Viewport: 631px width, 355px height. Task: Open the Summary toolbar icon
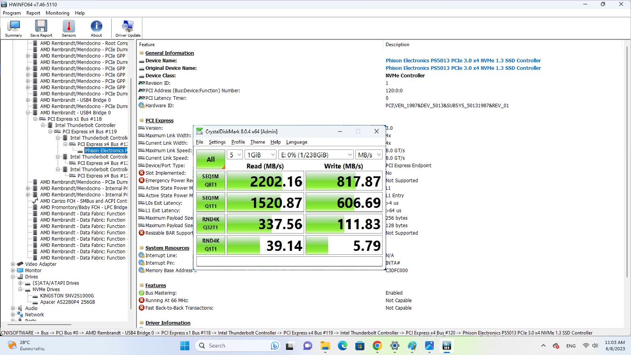pyautogui.click(x=14, y=26)
